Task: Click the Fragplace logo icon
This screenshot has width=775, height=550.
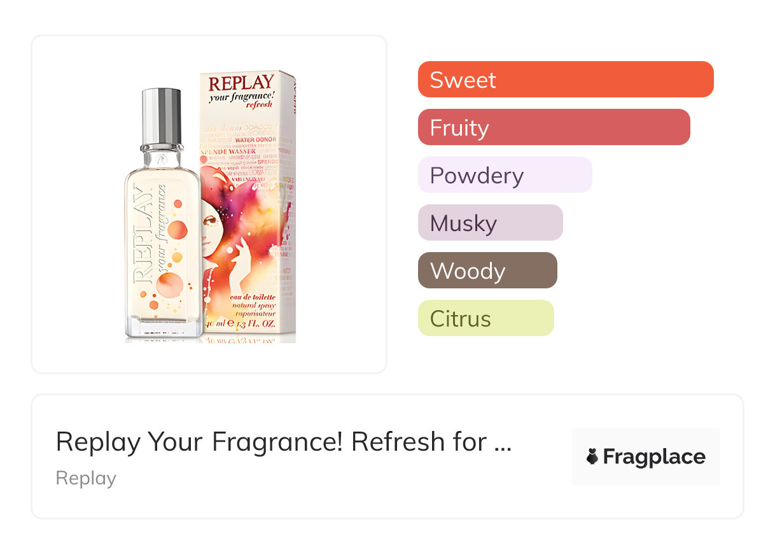Action: [x=592, y=456]
